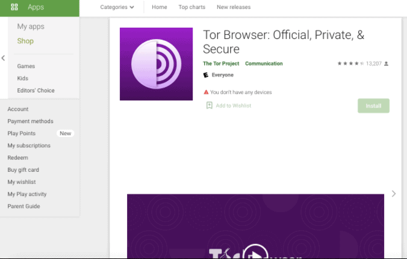Viewport: 407px width, 259px height.
Task: Open The Tor Project developer page
Action: click(x=221, y=64)
